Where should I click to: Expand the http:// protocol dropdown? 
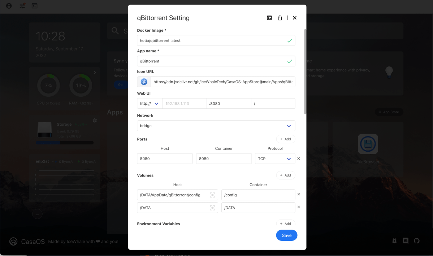[x=150, y=104]
